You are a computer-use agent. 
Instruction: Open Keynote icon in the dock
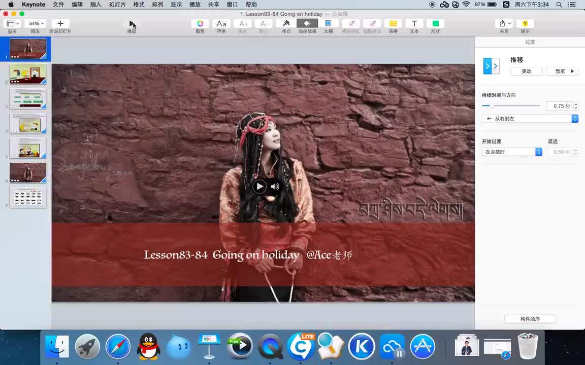coord(209,347)
